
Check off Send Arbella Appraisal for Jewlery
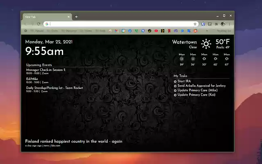175,86
